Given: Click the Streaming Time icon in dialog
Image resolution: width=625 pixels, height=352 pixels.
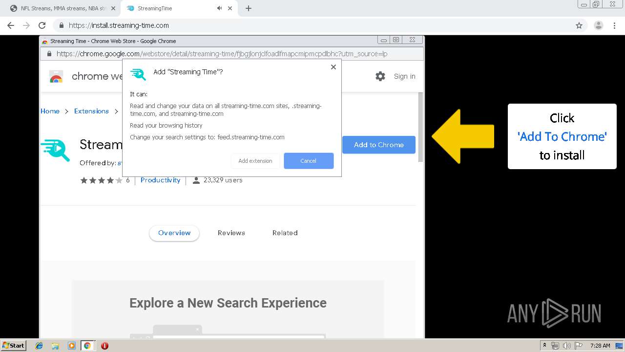Looking at the screenshot, I should (138, 74).
